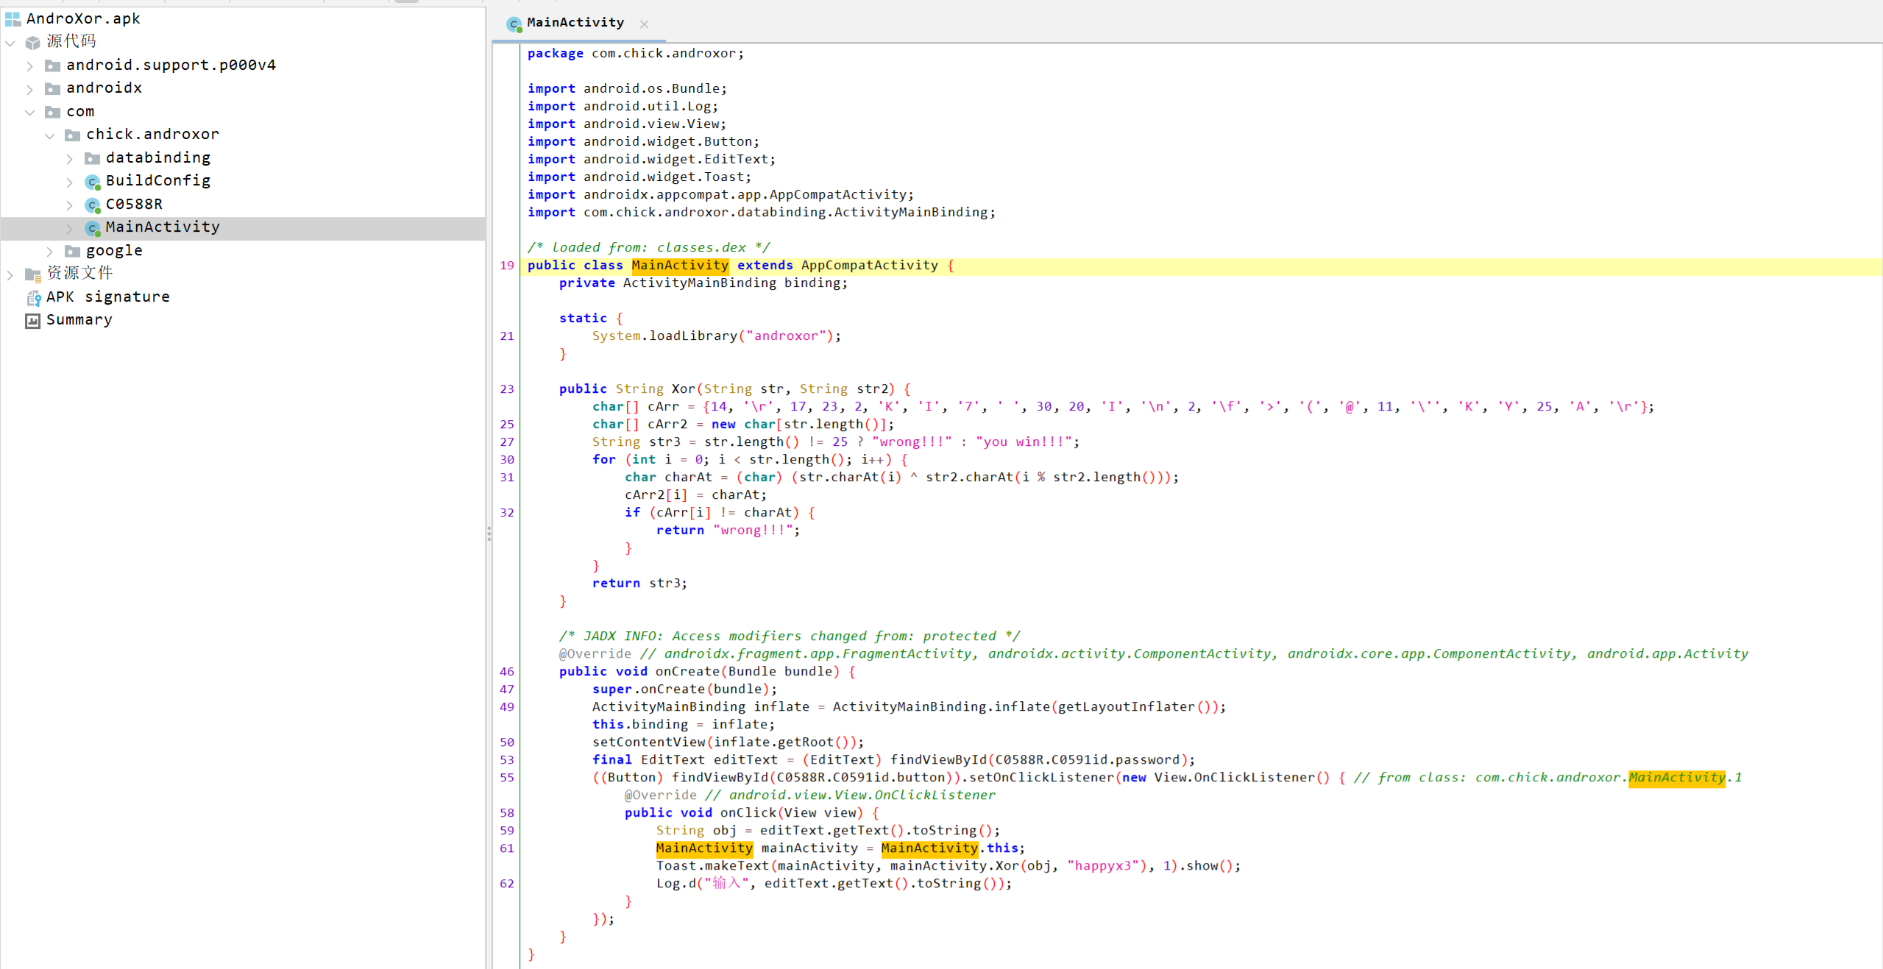1883x969 pixels.
Task: Click the 资源文件 resources icon
Action: 32,274
